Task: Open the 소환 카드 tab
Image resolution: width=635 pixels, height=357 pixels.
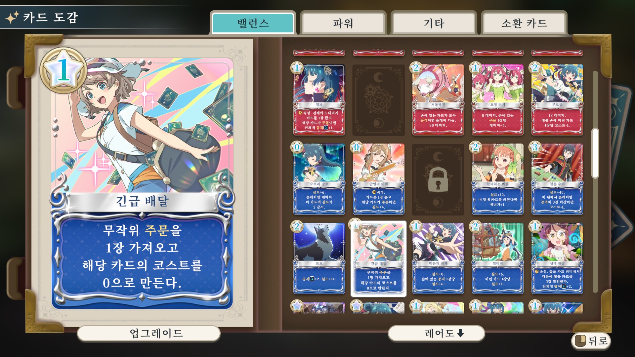Action: click(524, 23)
